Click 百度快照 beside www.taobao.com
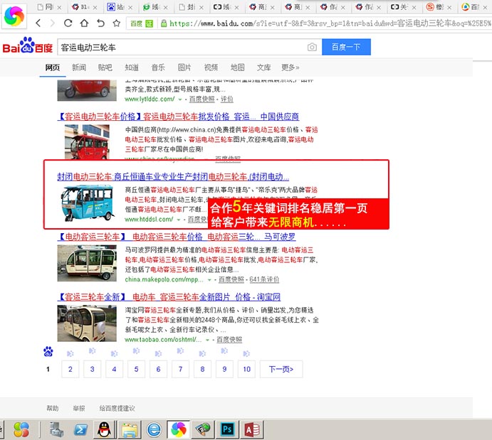This screenshot has width=492, height=440. (229, 340)
